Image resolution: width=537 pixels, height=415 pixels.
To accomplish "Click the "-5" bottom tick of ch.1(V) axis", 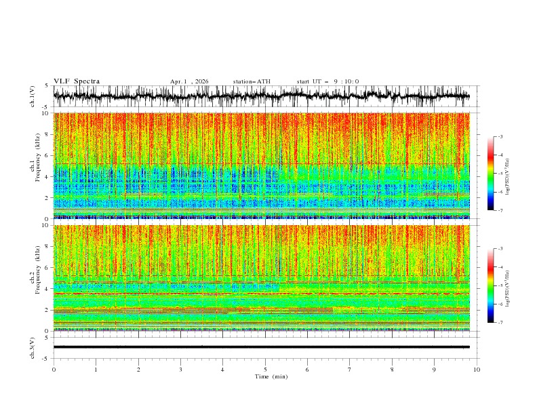I will click(45, 107).
